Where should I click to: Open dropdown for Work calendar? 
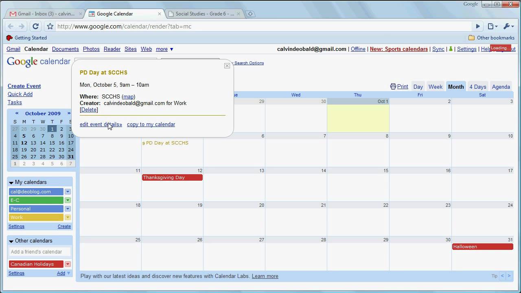68,217
